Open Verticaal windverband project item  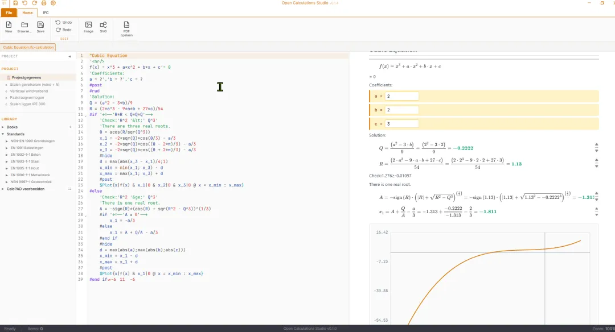[28, 91]
